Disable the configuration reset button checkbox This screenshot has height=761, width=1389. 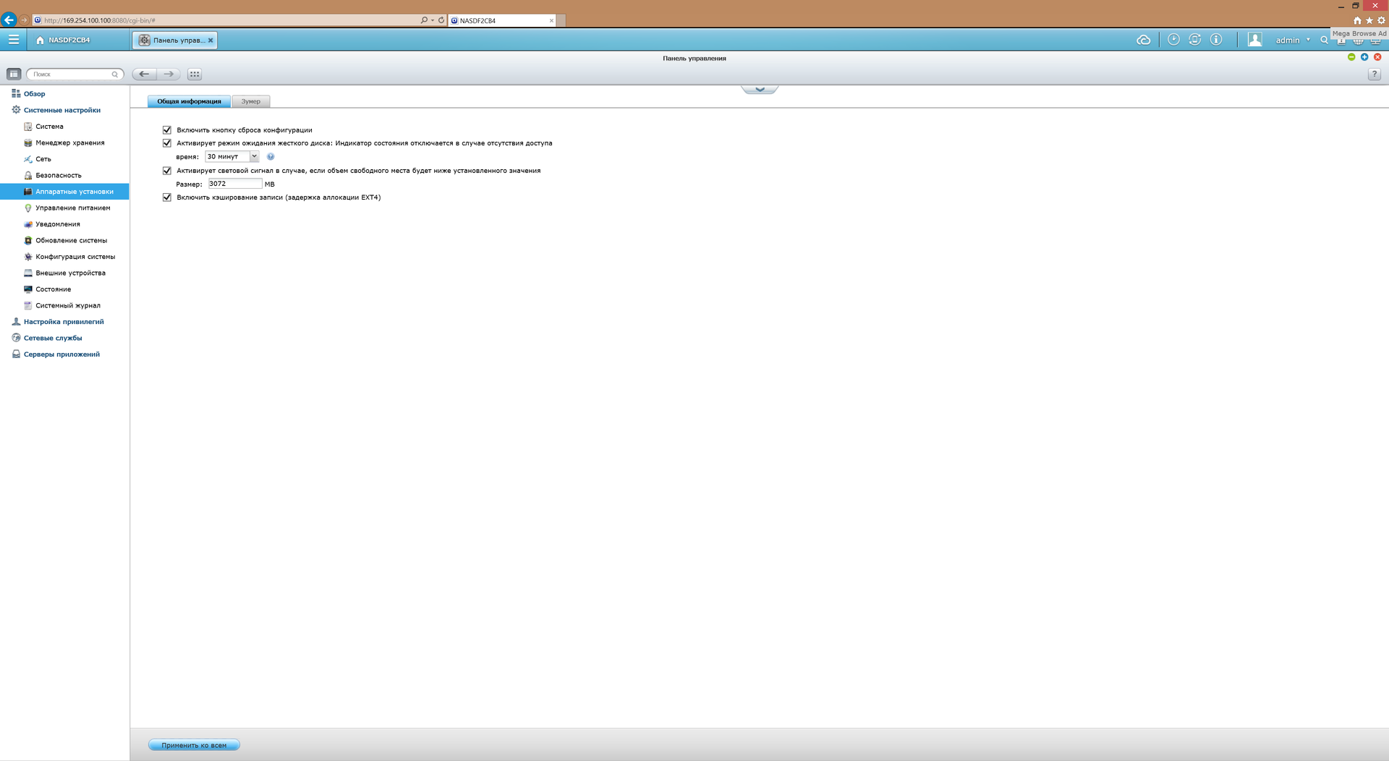click(167, 130)
